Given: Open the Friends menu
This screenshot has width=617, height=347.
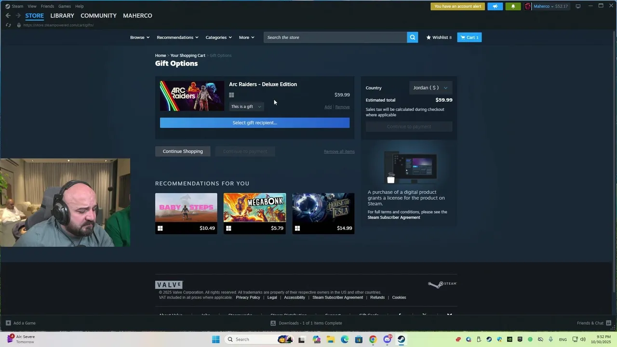Looking at the screenshot, I should click(47, 6).
